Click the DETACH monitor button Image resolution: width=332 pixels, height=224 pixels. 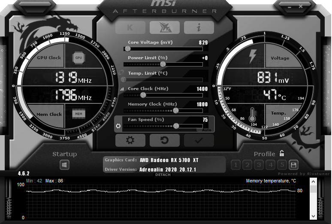click(x=163, y=175)
